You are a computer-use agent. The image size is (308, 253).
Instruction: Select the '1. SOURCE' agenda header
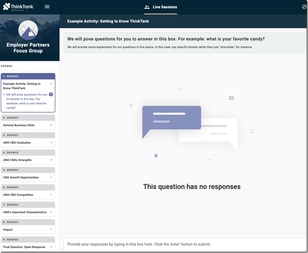[x=28, y=76]
